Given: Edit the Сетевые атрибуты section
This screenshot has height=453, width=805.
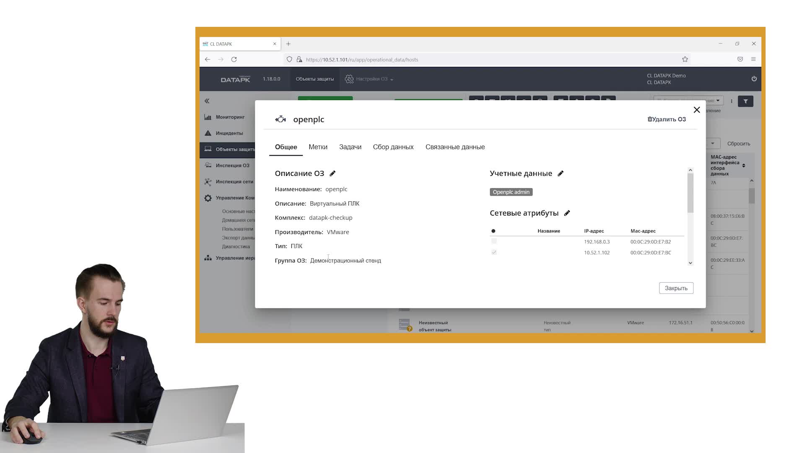Looking at the screenshot, I should [567, 213].
